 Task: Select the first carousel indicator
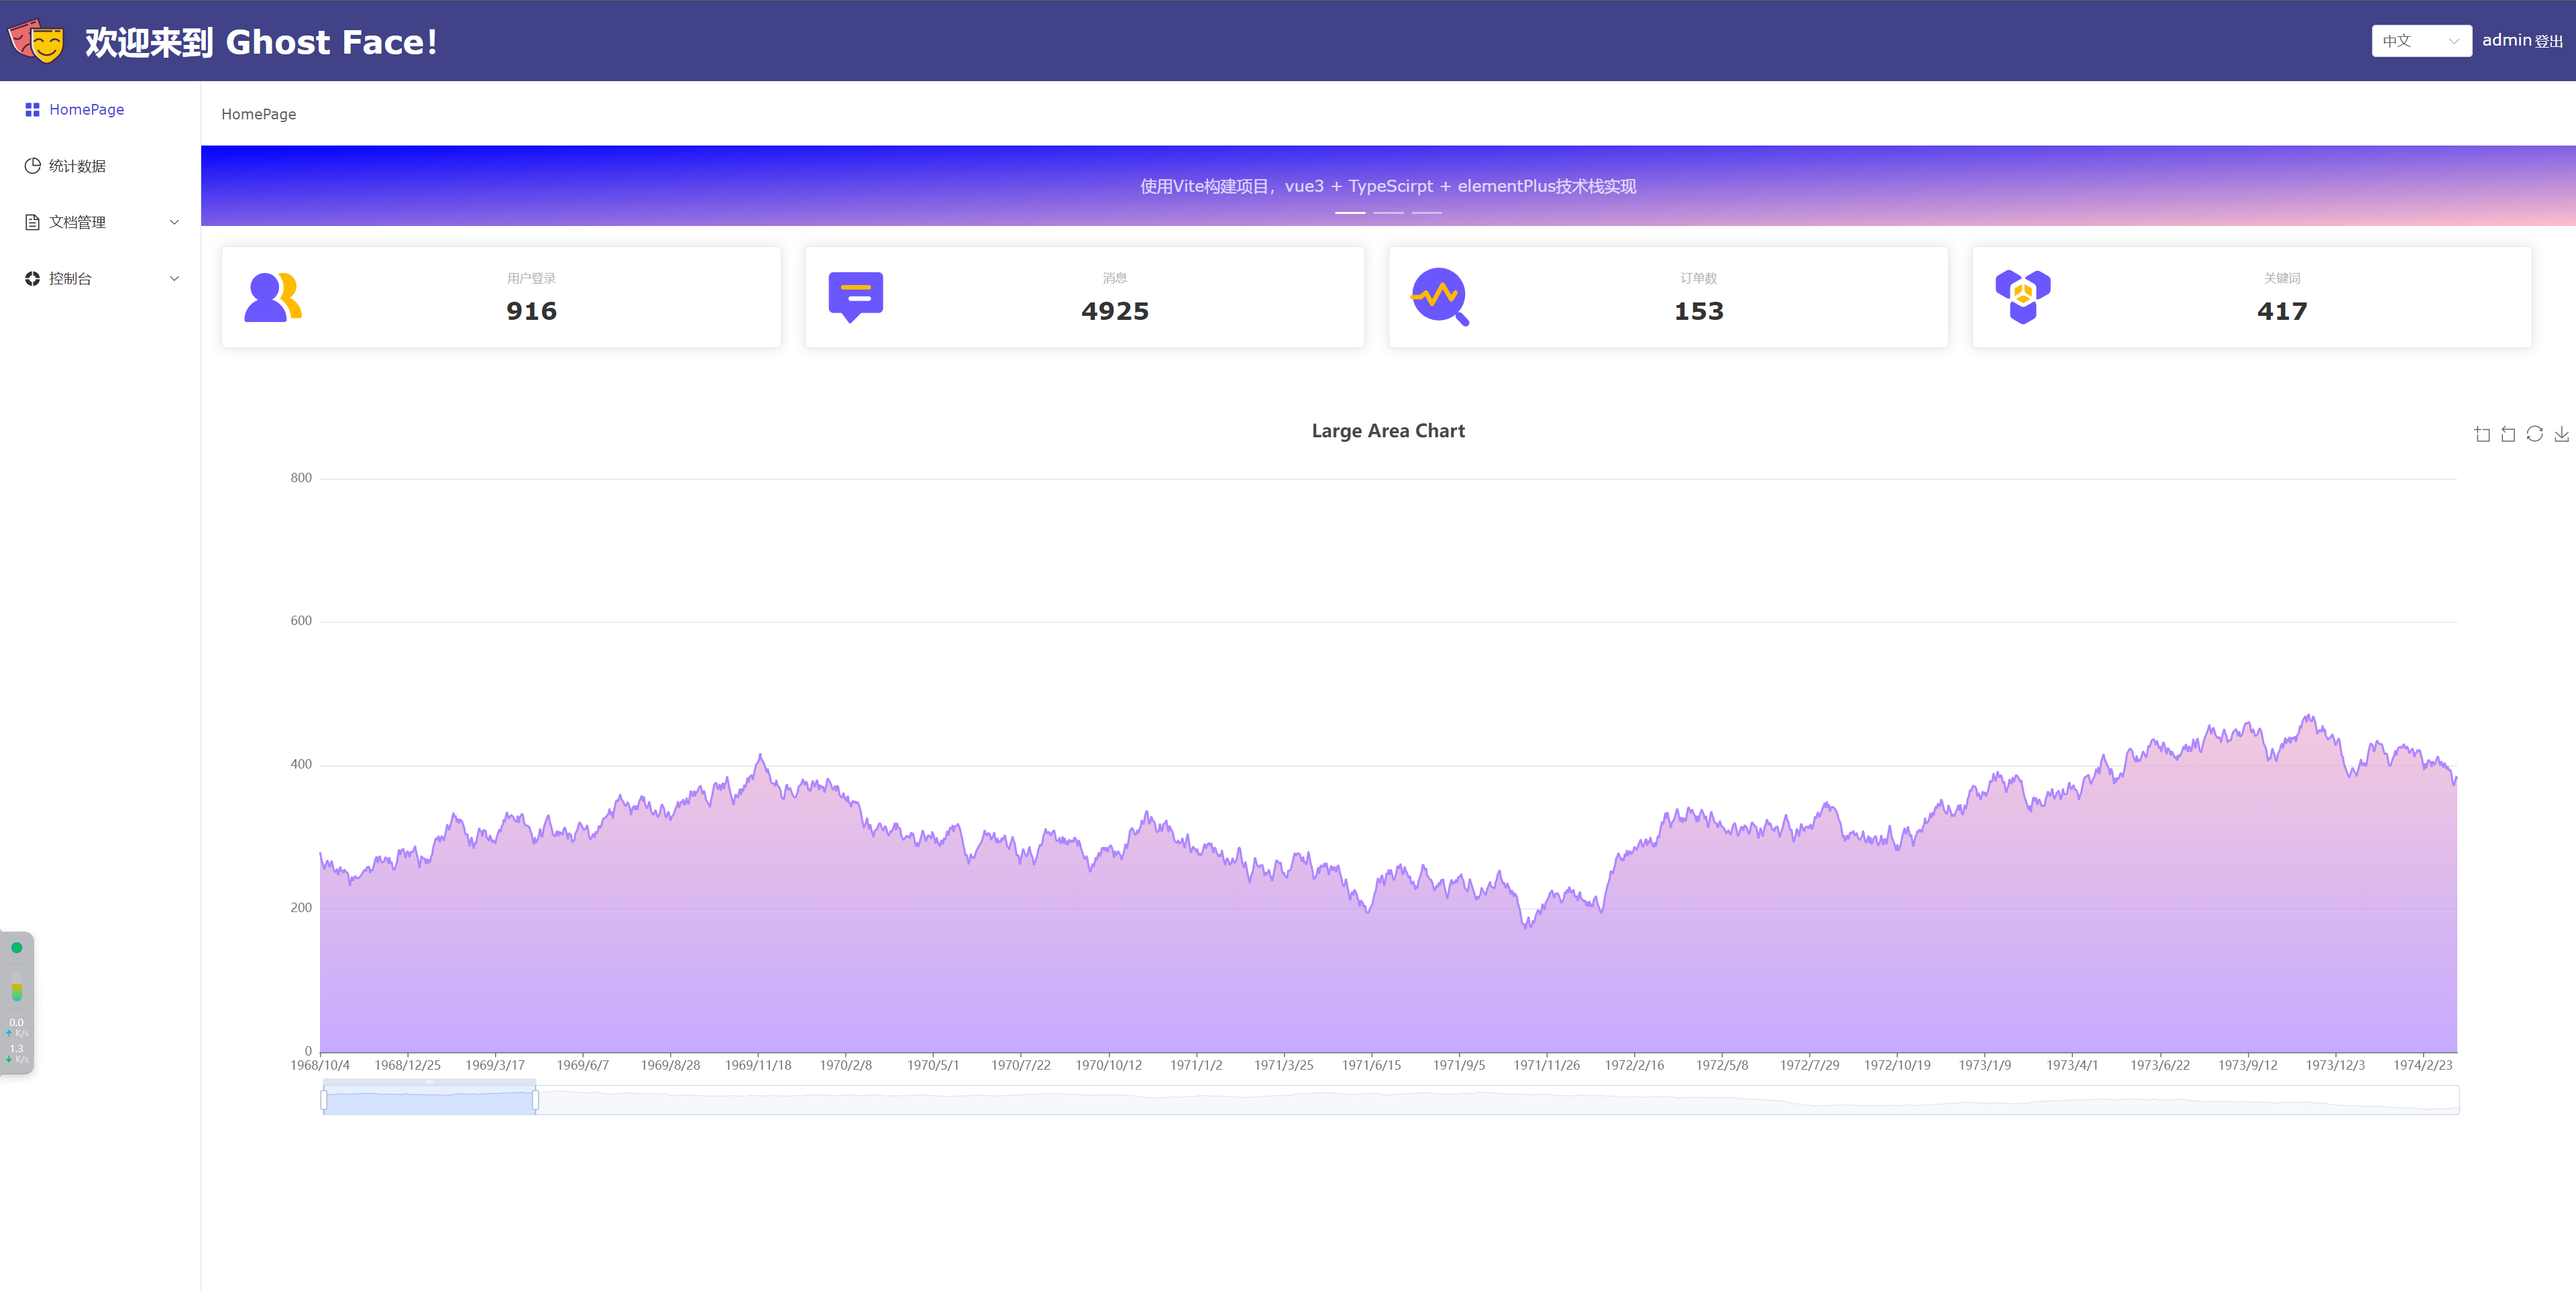1349,213
